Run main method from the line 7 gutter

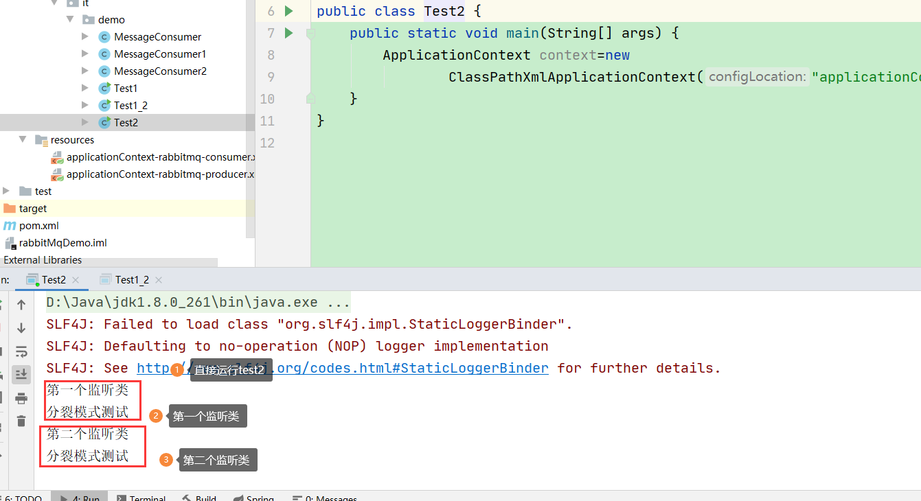[x=288, y=33]
